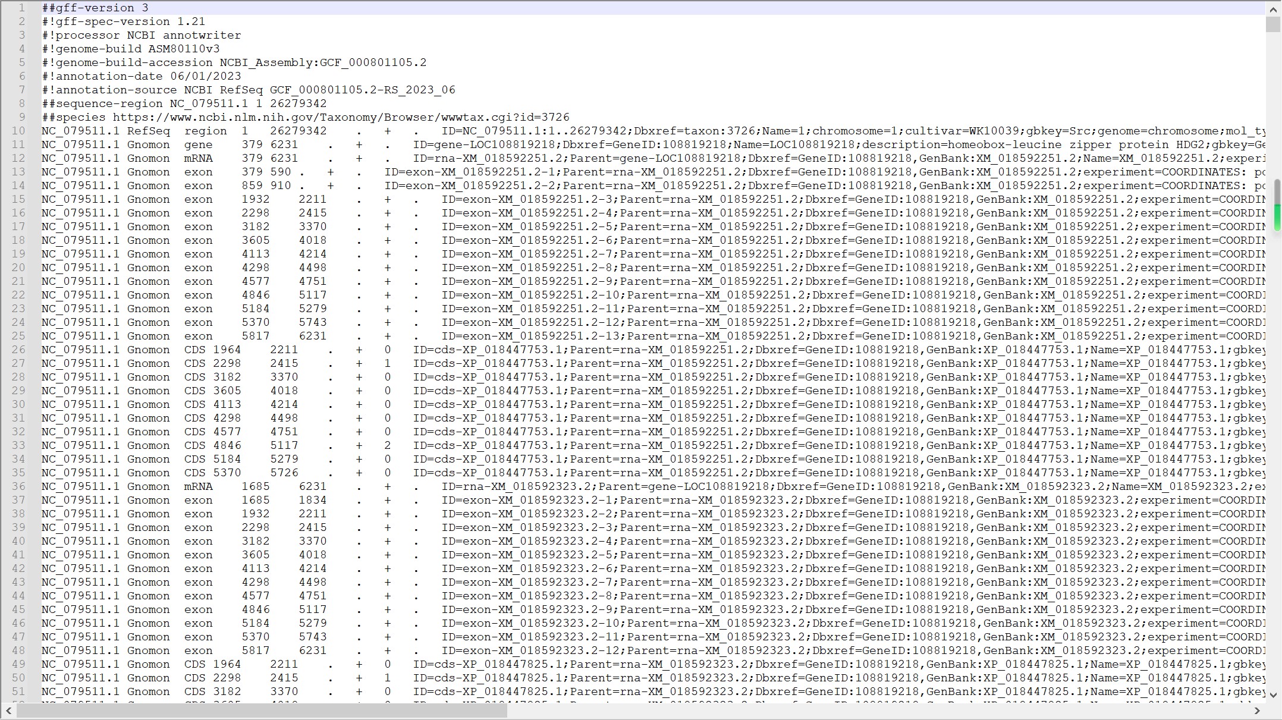The height and width of the screenshot is (720, 1282).
Task: Click line number 1 in the gutter
Action: click(x=22, y=8)
